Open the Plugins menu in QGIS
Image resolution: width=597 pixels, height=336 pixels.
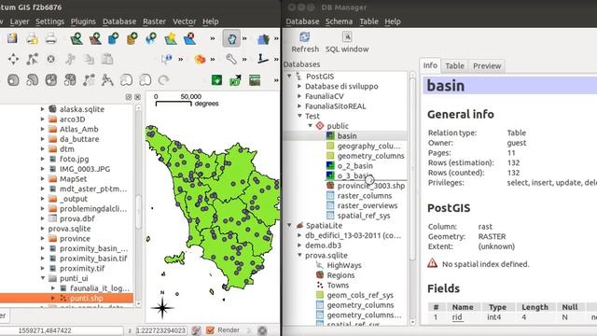click(83, 21)
